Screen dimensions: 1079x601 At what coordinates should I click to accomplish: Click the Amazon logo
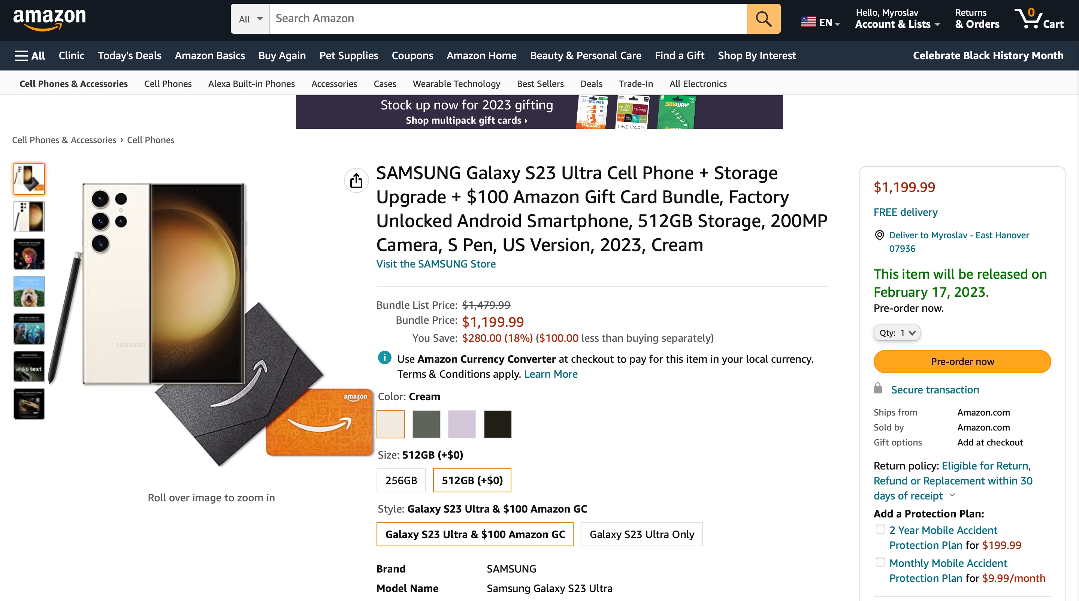(x=49, y=19)
